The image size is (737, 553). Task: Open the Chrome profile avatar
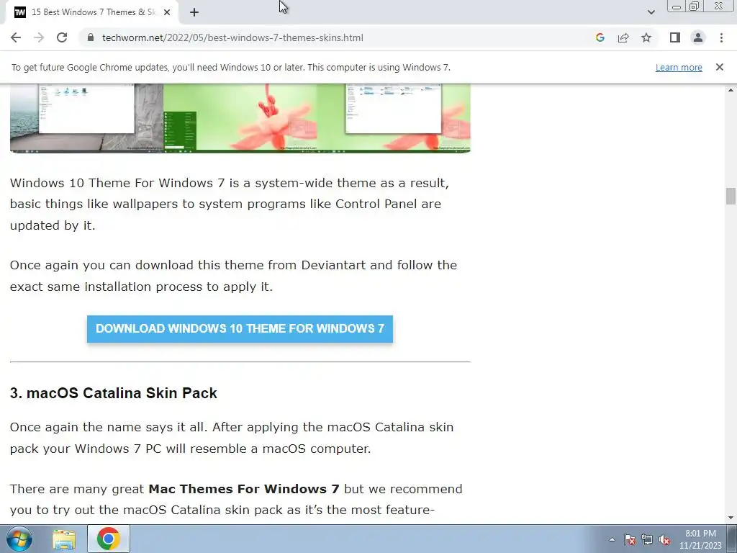pyautogui.click(x=698, y=37)
